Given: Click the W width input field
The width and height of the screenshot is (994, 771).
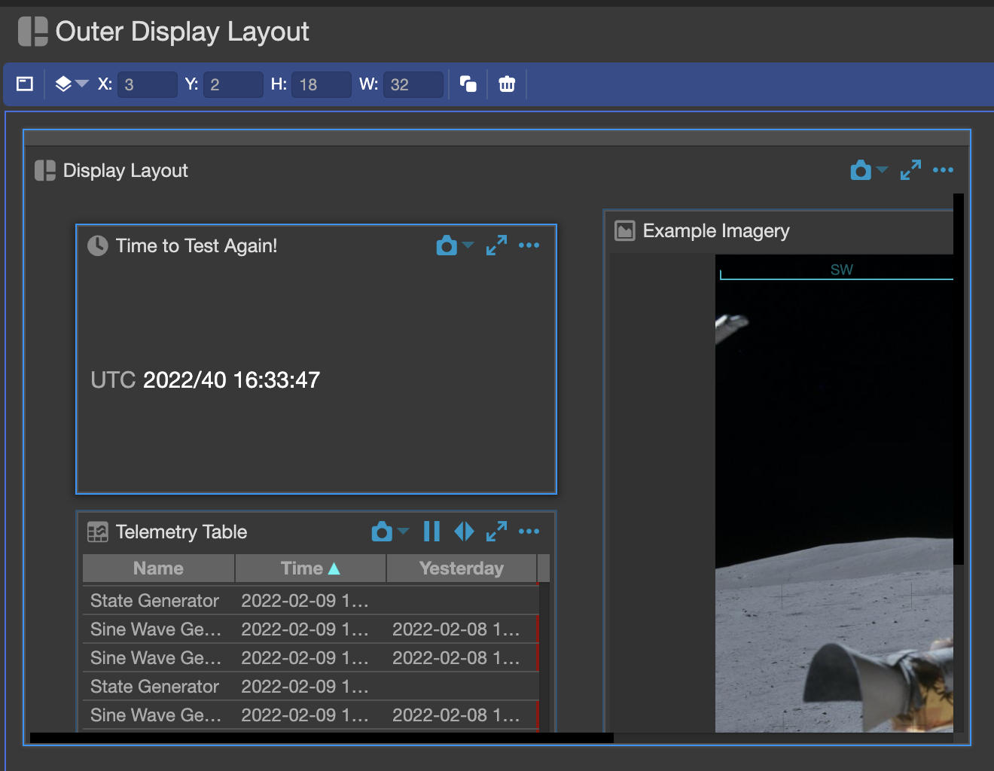Looking at the screenshot, I should 412,84.
